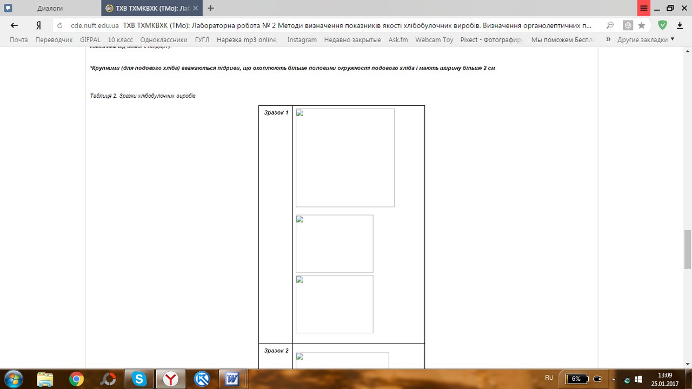Open the Недавно закрытые bookmark
692x389 pixels.
[352, 39]
